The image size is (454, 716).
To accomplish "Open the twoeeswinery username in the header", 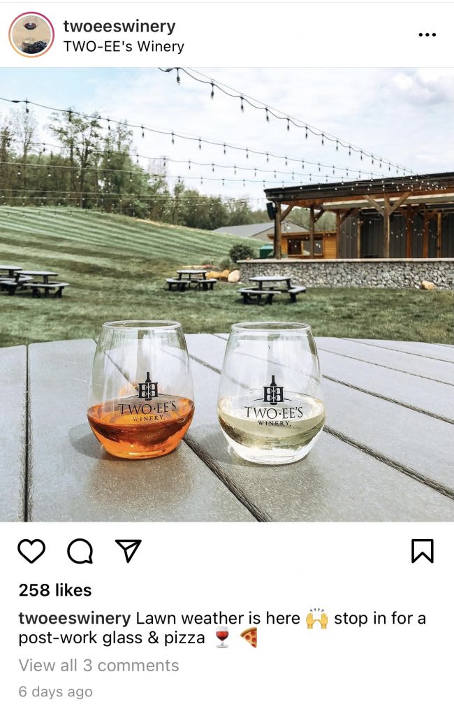I will [119, 27].
